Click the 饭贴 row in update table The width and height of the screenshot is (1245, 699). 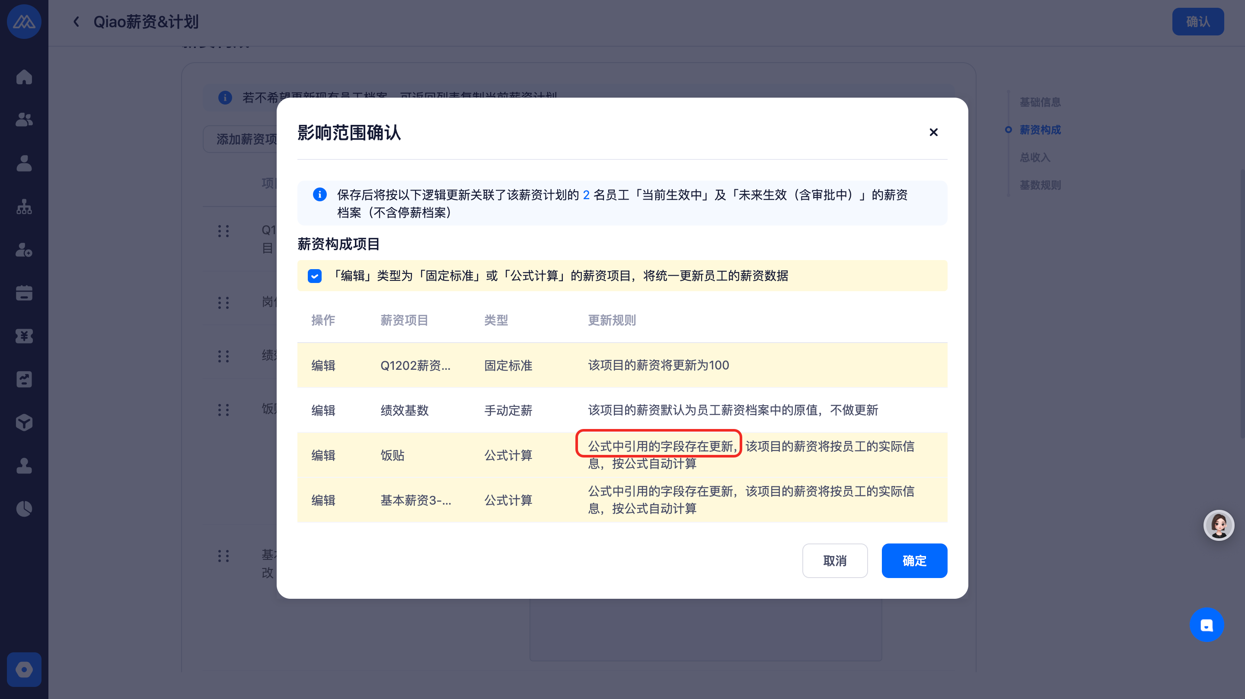pyautogui.click(x=392, y=455)
